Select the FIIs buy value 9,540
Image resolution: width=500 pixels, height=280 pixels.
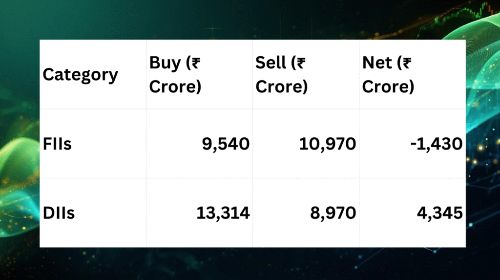226,144
